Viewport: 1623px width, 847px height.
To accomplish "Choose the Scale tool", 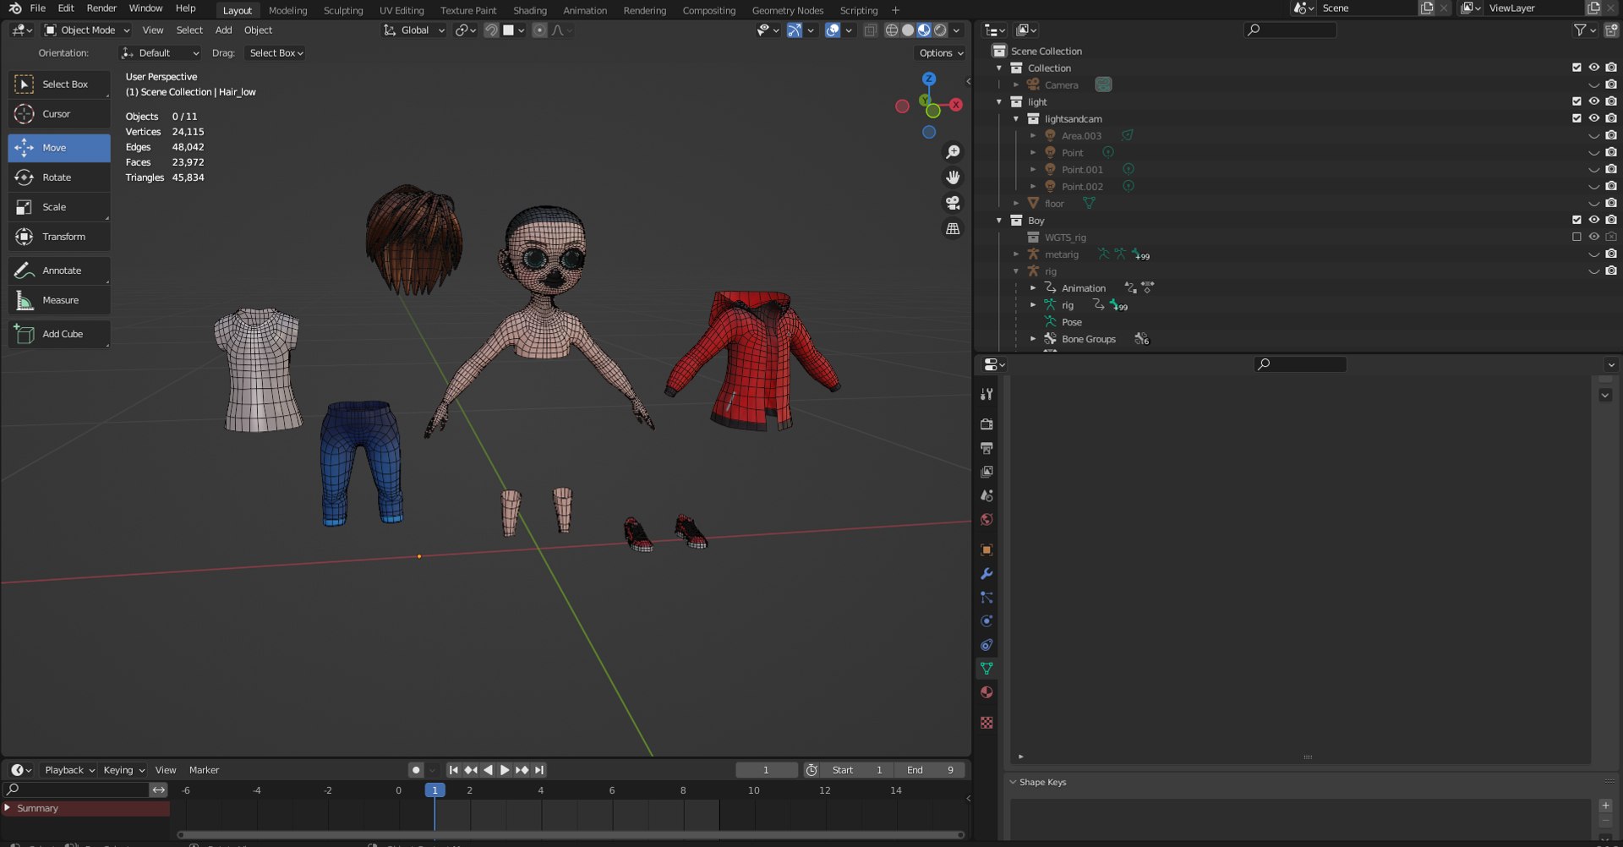I will tap(59, 207).
